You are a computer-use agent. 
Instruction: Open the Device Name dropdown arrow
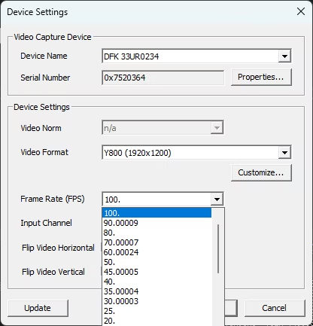[x=284, y=56]
